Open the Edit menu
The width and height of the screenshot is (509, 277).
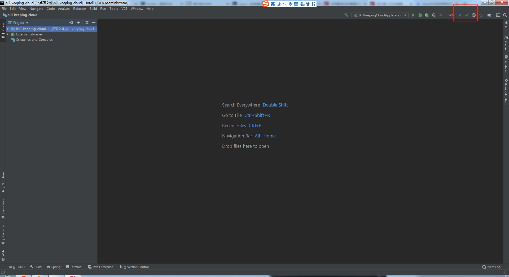pyautogui.click(x=13, y=9)
